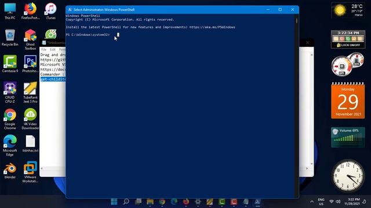Click Notepad vertical scrollbar up arrow
This screenshot has width=371, height=208.
(312, 55)
